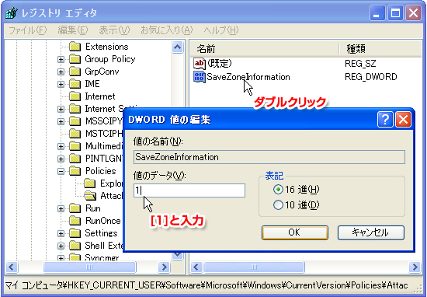
Task: Expand the MSSCIPY tree node
Action: 61,121
